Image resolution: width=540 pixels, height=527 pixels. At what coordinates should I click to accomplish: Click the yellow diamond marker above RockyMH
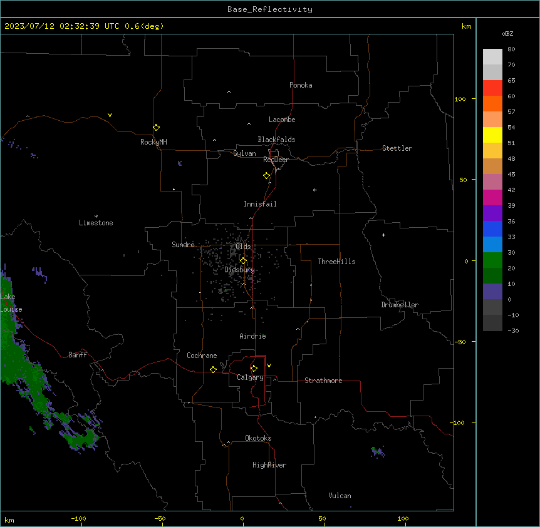point(156,127)
